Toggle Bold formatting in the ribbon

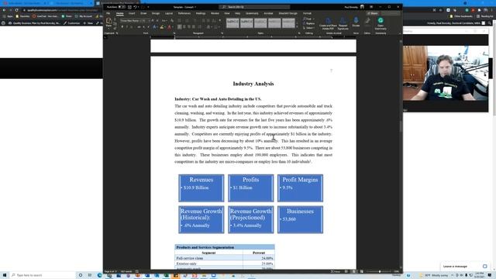click(122, 27)
